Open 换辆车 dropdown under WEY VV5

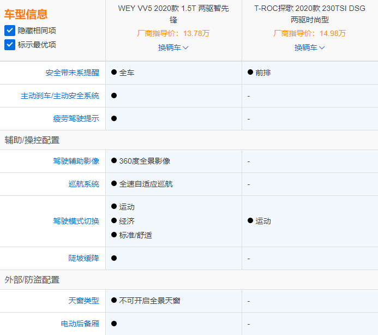[173, 47]
